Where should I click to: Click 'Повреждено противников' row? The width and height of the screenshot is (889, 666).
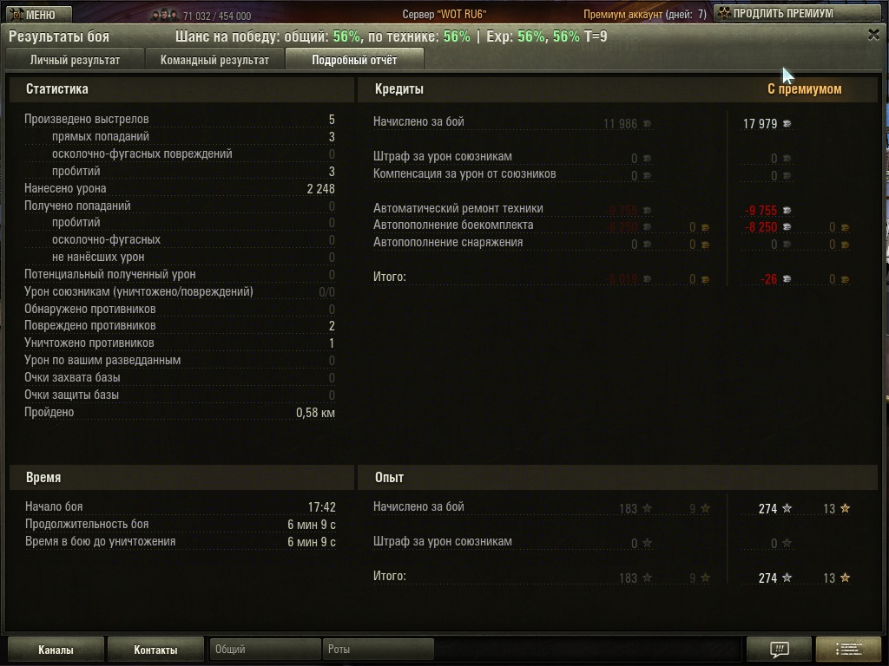coord(179,326)
